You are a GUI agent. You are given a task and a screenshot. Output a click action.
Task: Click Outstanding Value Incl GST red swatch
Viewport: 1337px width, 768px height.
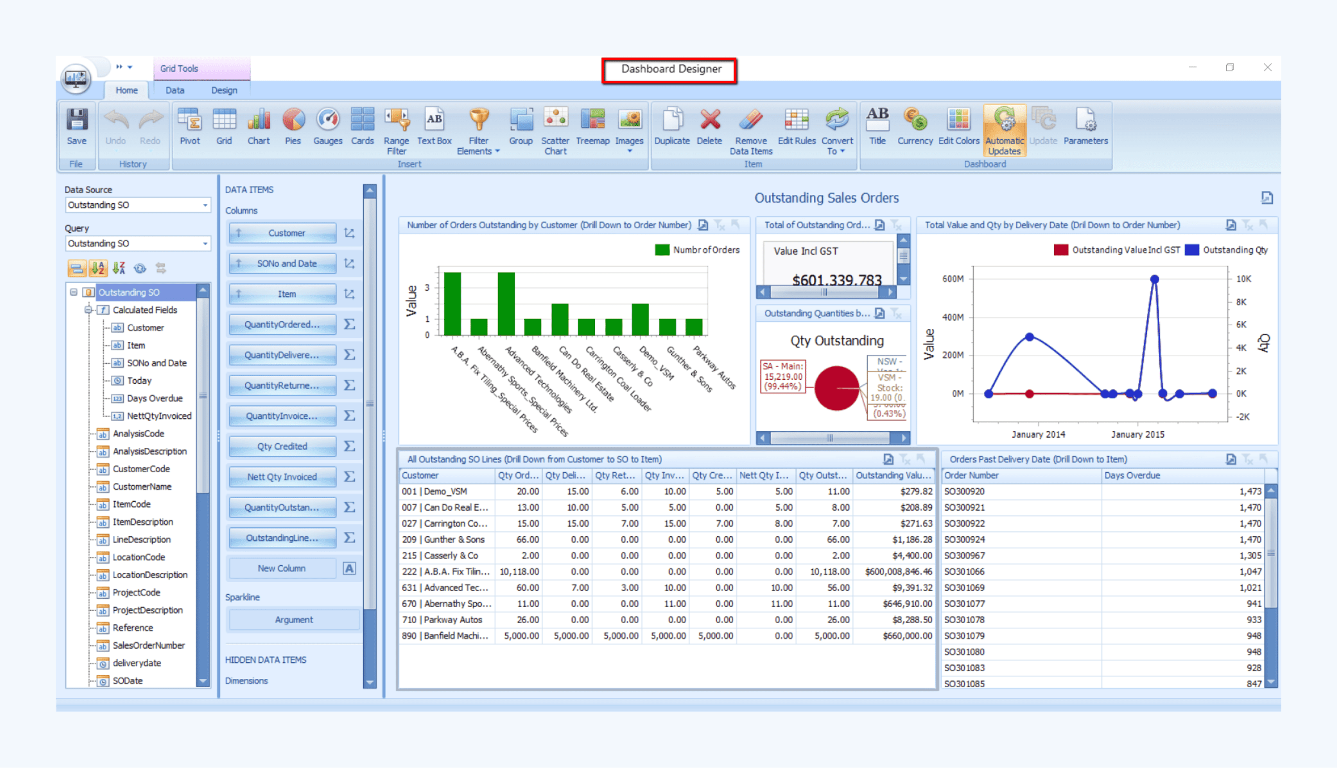click(1061, 250)
